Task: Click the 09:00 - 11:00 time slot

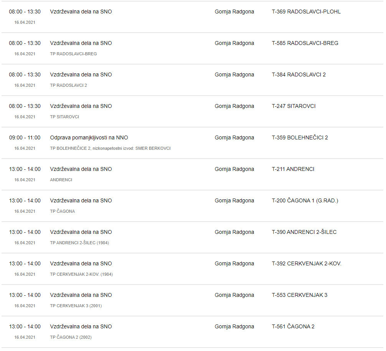Action: [x=25, y=137]
